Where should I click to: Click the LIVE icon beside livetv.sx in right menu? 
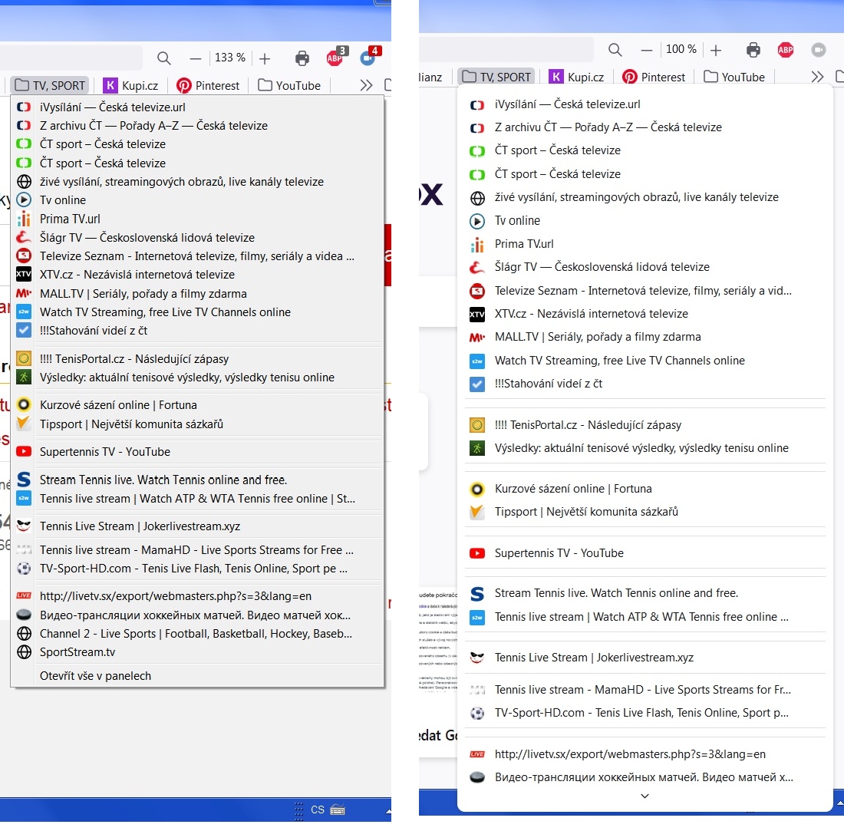tap(477, 754)
